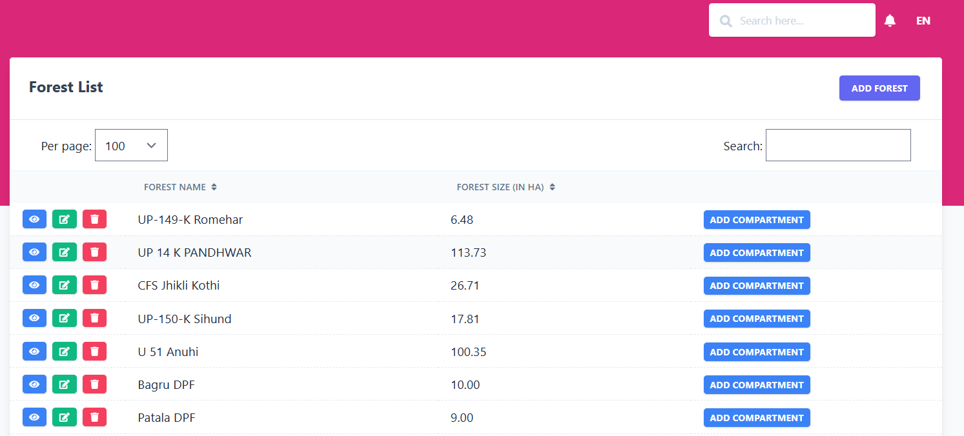Show the U 51 Anuhi record details

point(34,351)
